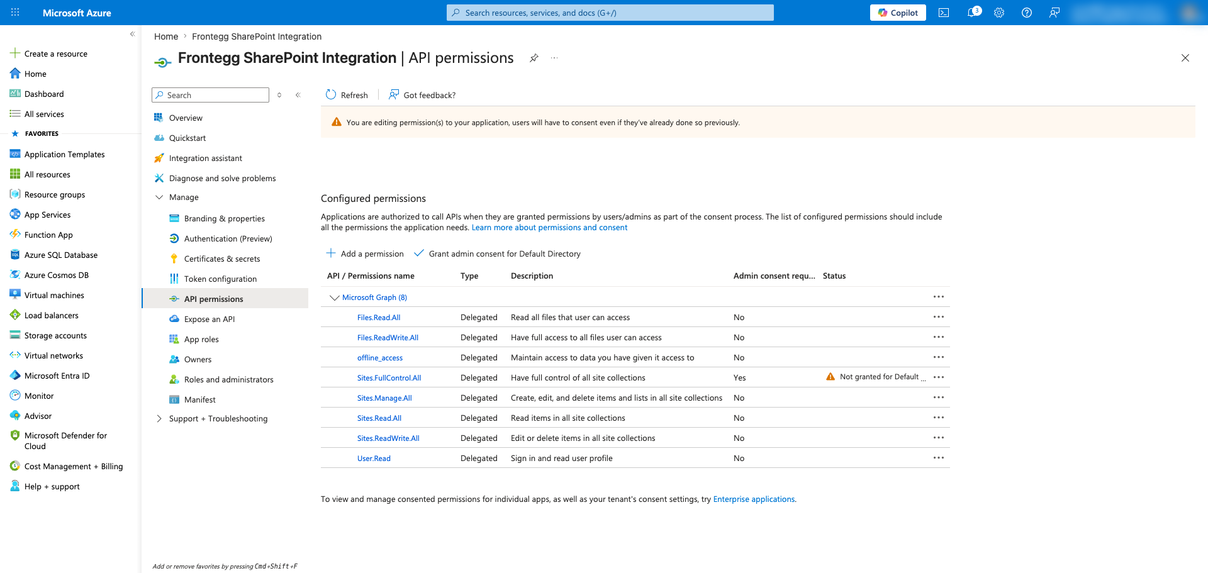
Task: Open Learn more about permissions and consent
Action: (x=549, y=228)
